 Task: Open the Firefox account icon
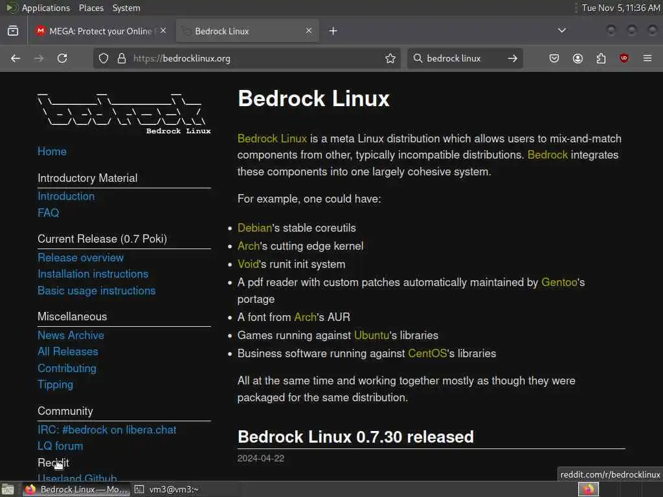[578, 58]
